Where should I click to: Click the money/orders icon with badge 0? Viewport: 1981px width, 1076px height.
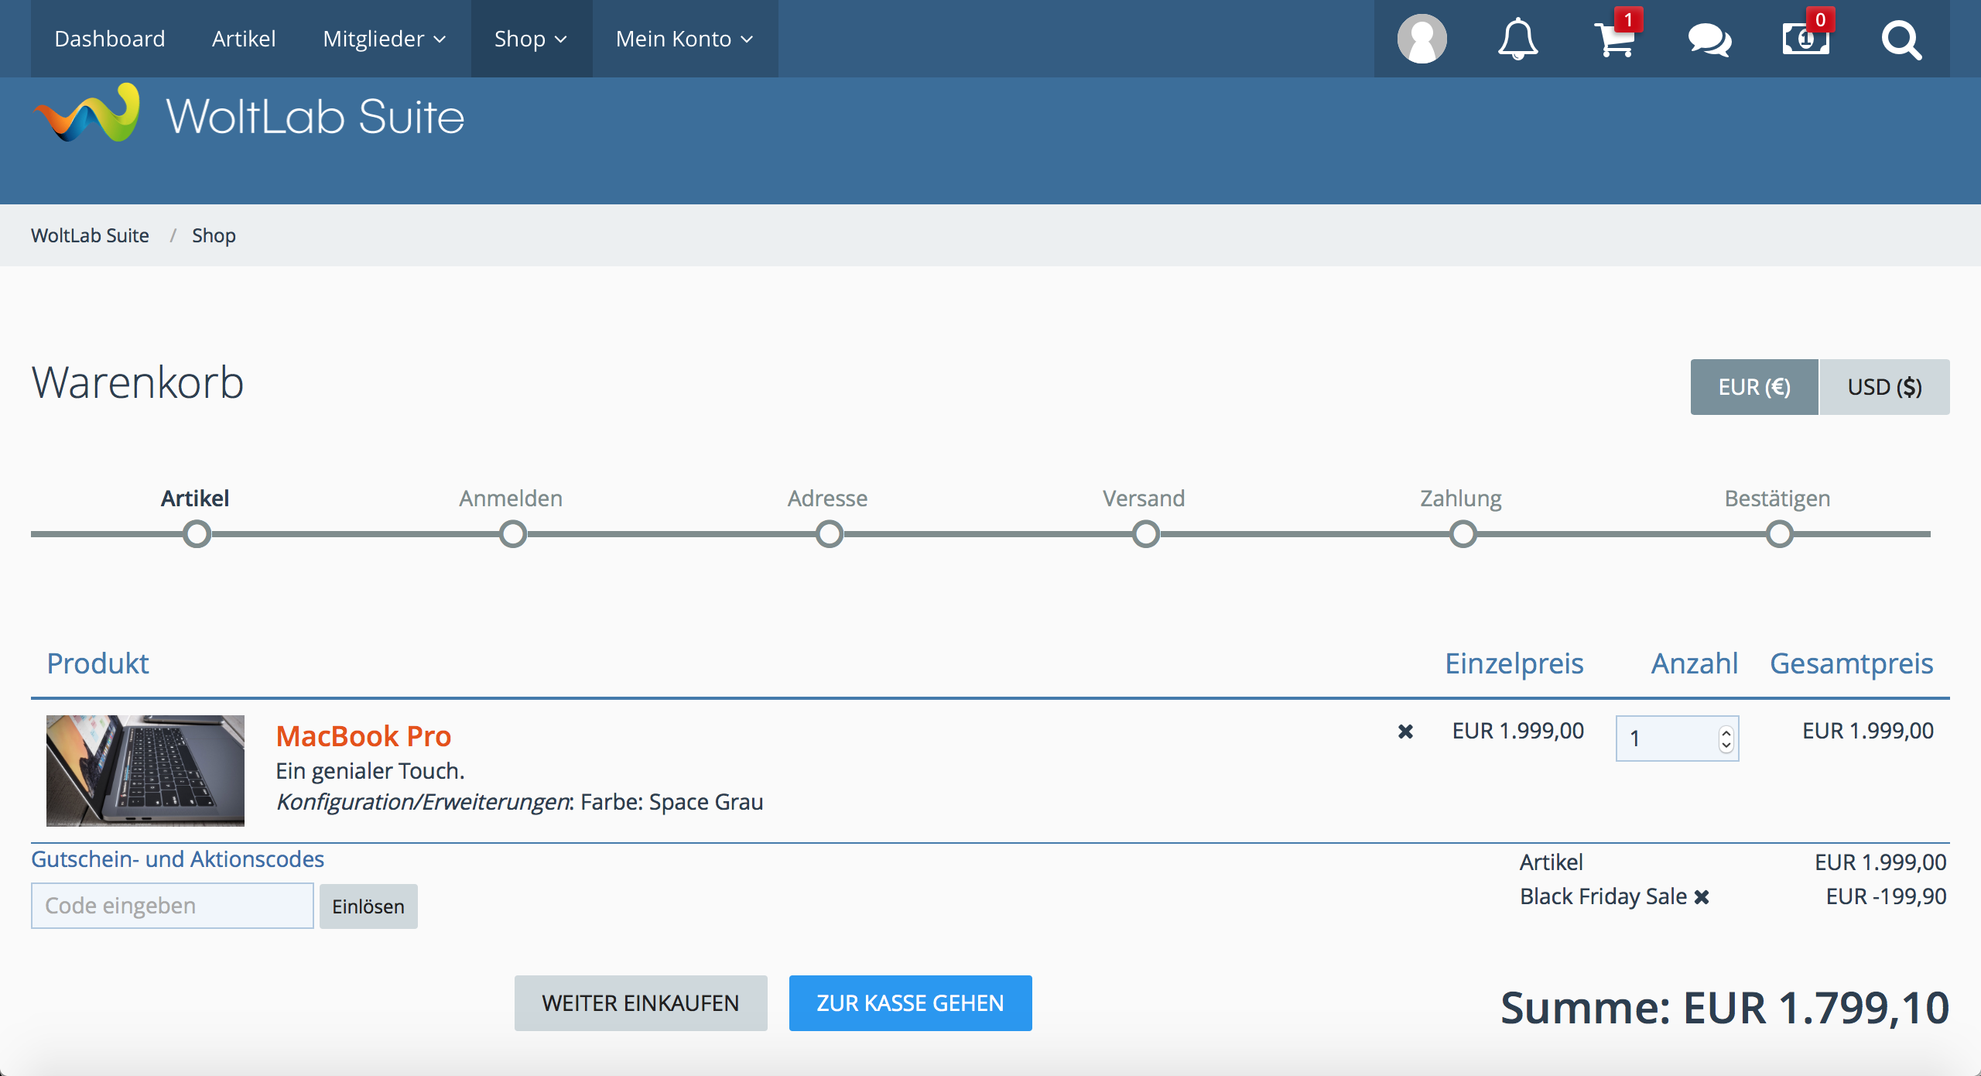(1805, 39)
